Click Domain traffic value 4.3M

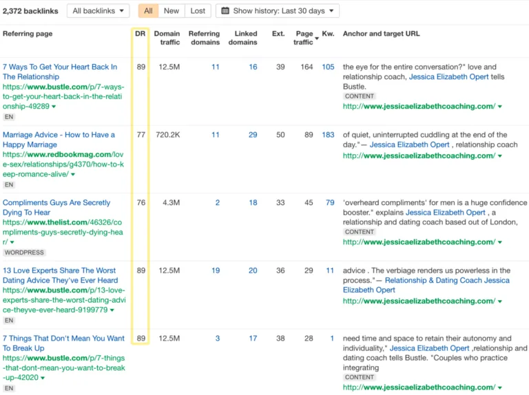pos(171,202)
